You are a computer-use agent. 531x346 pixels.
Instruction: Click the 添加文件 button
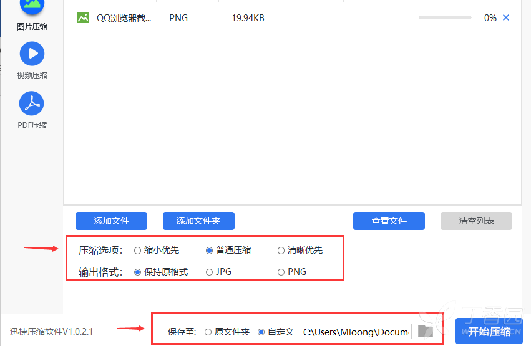tap(112, 221)
